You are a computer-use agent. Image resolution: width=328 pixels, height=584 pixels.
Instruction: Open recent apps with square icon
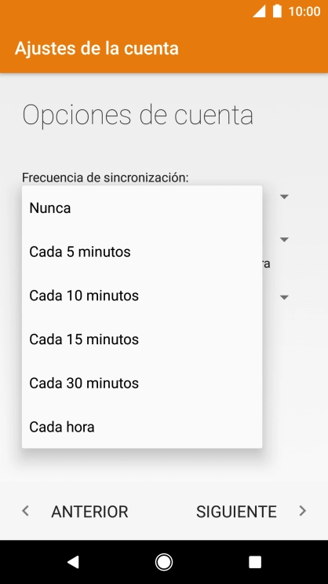click(x=255, y=562)
